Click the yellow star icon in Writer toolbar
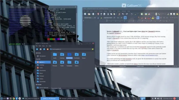 (177, 14)
